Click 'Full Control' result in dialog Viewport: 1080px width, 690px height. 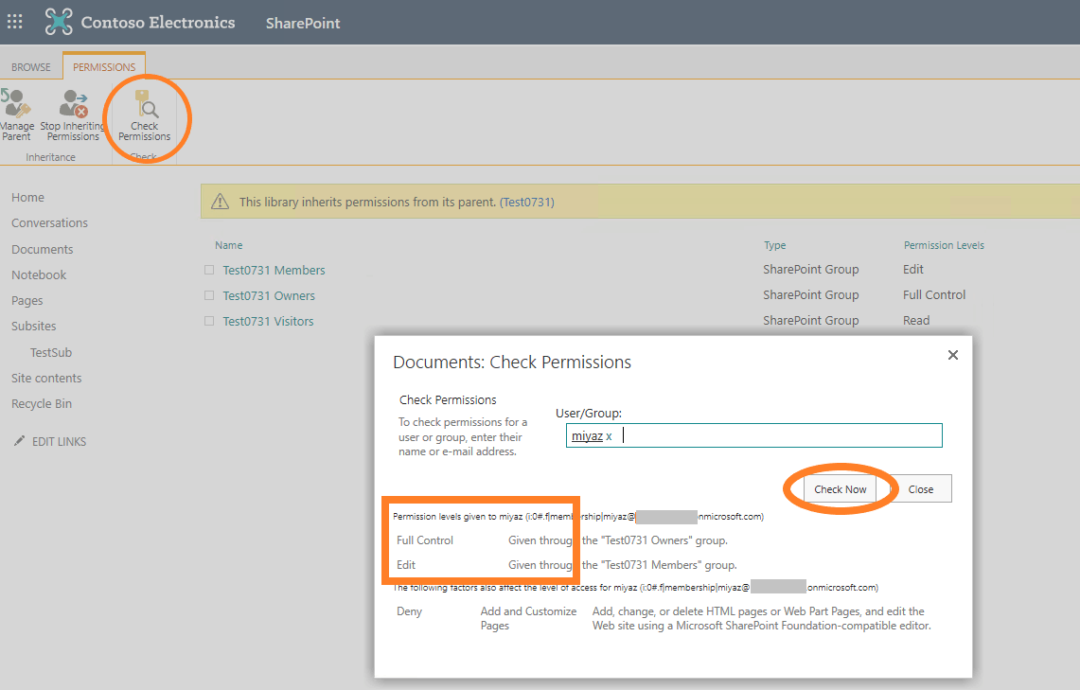(425, 540)
